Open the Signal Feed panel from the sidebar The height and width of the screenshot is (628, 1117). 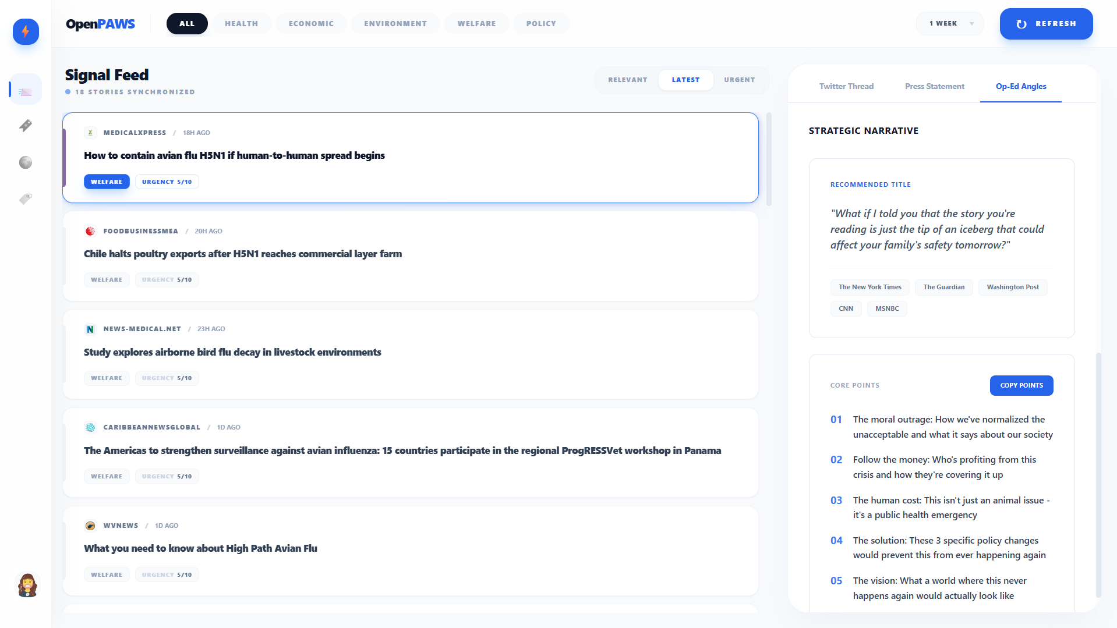pyautogui.click(x=25, y=89)
